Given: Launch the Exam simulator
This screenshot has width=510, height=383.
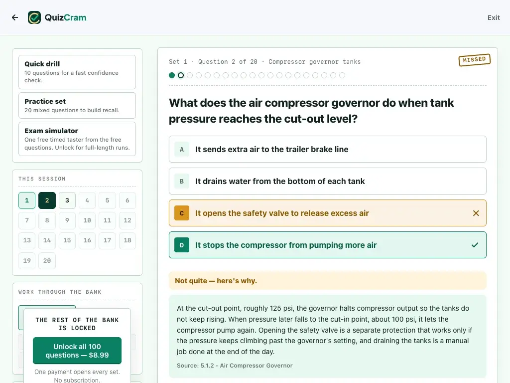Looking at the screenshot, I should click(x=77, y=139).
